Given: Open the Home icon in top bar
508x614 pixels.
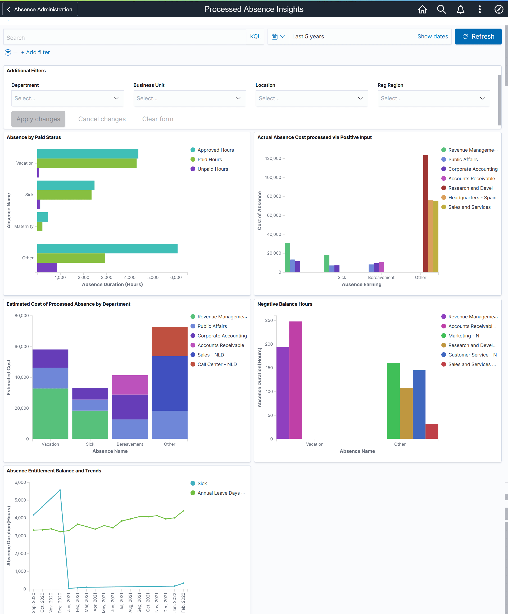Looking at the screenshot, I should point(422,9).
